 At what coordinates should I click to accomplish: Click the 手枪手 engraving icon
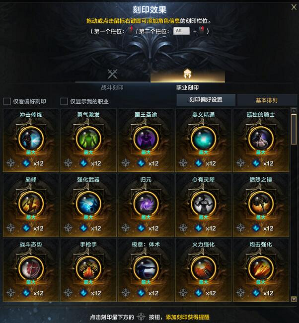tap(88, 268)
